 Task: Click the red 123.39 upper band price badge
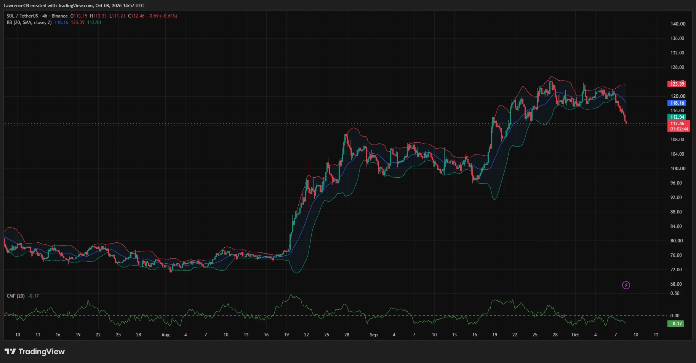coord(677,84)
